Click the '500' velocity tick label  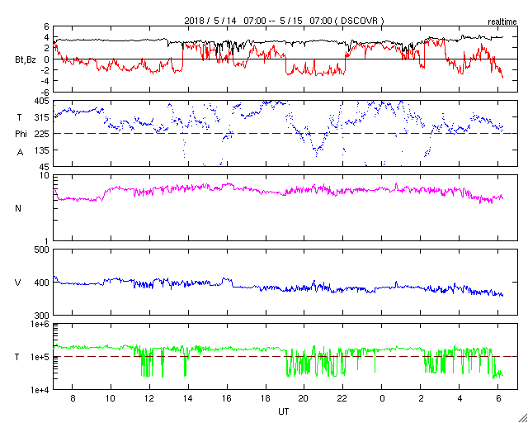click(42, 250)
